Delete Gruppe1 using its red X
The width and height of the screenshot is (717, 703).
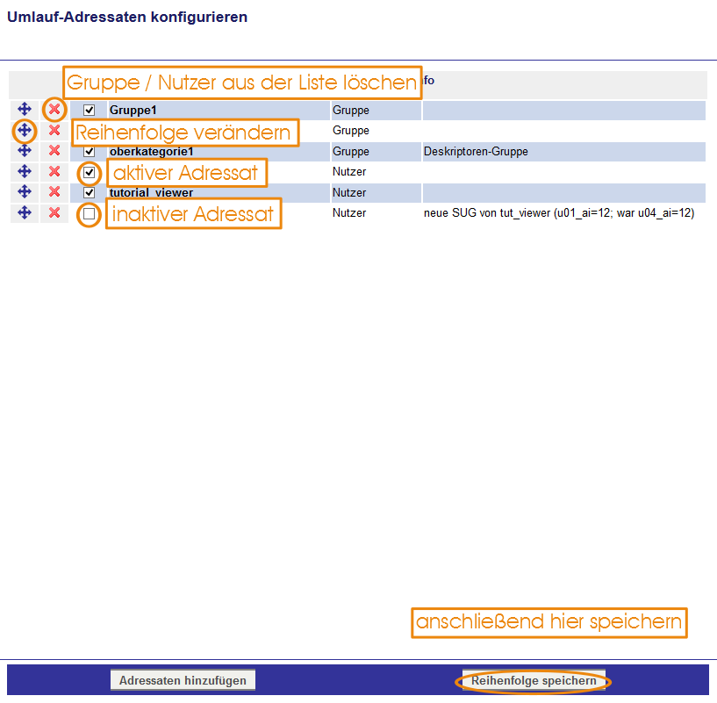[54, 110]
